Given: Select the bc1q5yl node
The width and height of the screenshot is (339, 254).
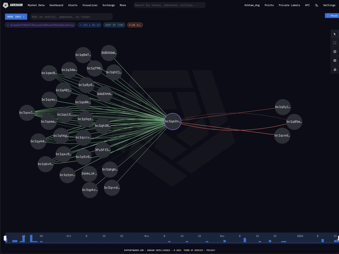Looking at the screenshot, I should tap(283, 107).
